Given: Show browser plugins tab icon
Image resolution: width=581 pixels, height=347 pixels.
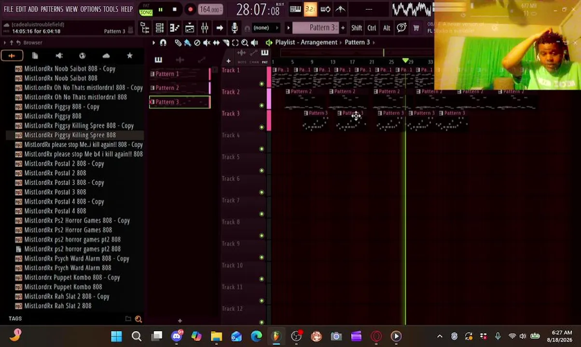Looking at the screenshot, I should click(59, 56).
